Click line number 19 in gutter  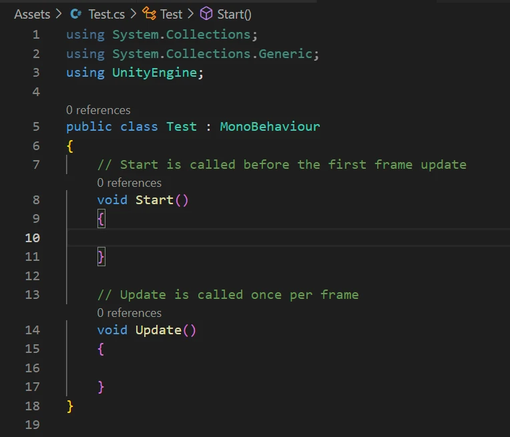tap(33, 424)
